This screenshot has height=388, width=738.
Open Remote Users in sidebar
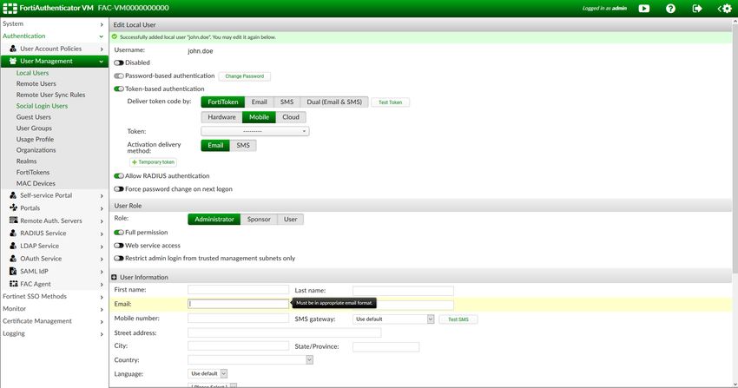pos(36,83)
